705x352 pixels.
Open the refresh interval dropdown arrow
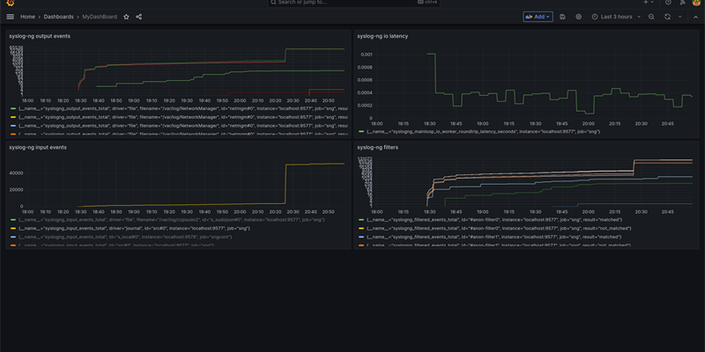679,17
